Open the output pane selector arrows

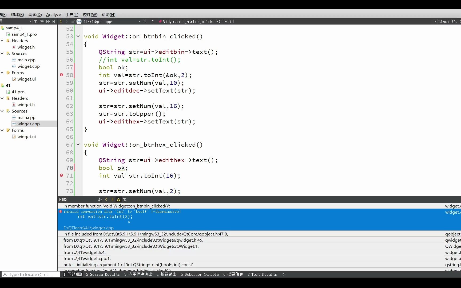[283, 274]
